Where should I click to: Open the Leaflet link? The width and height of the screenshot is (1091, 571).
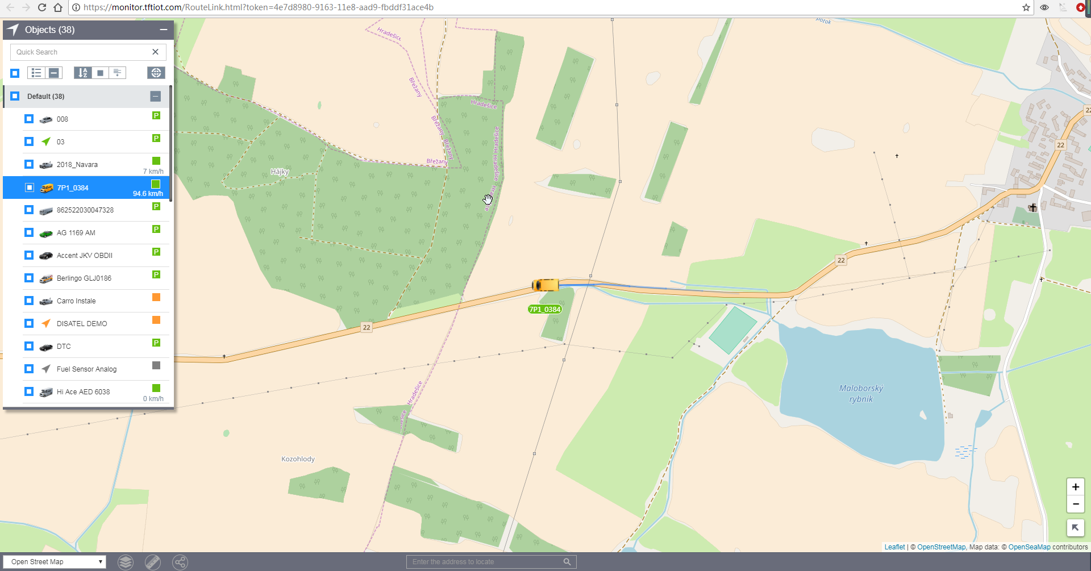pos(894,547)
